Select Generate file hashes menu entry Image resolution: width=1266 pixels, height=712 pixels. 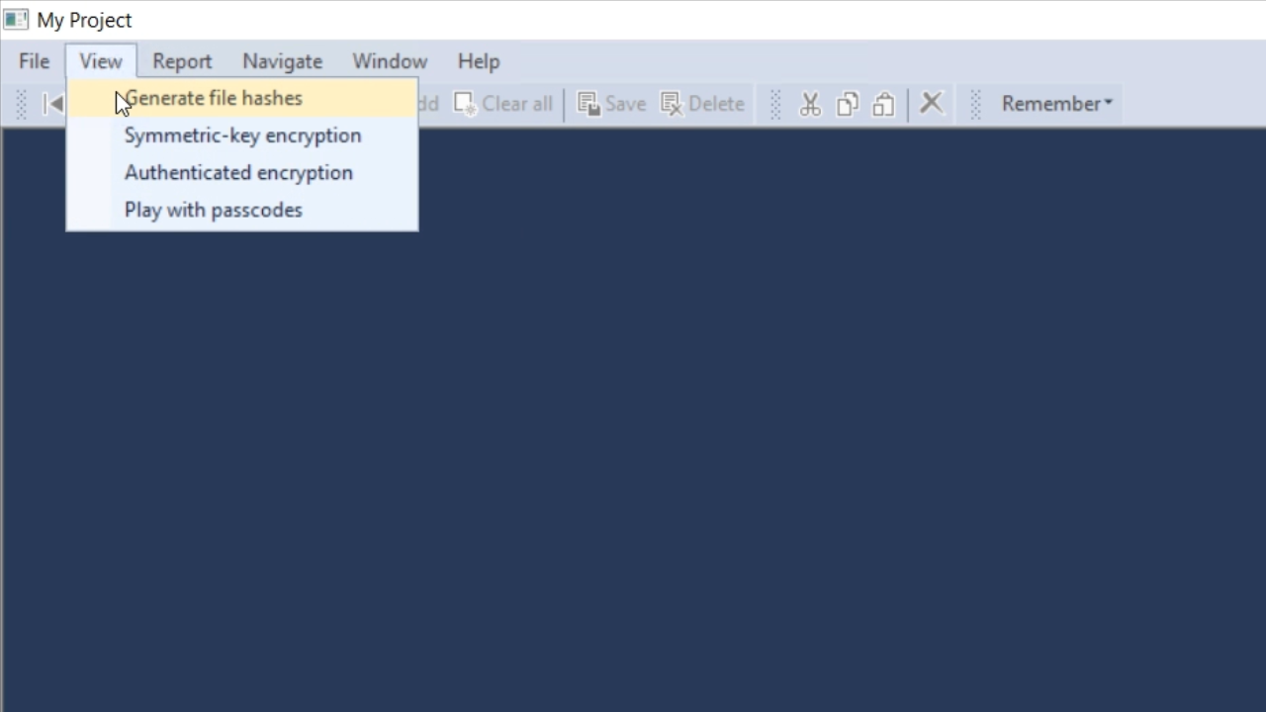pos(214,98)
